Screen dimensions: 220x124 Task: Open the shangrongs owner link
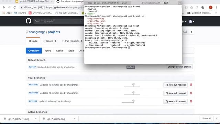coord(37,32)
